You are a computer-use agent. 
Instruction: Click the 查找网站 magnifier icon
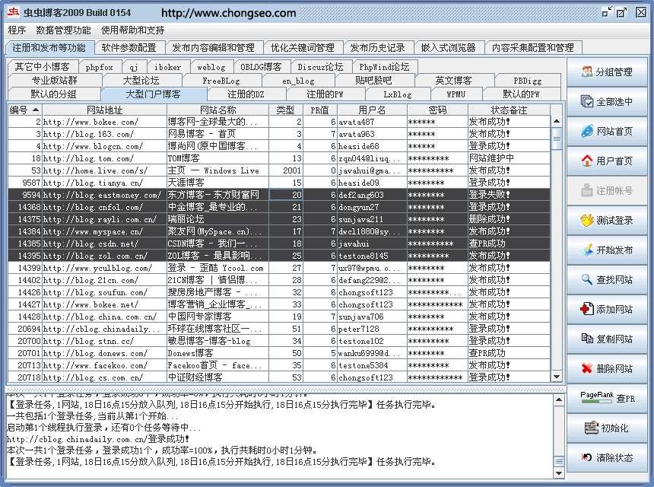(587, 279)
